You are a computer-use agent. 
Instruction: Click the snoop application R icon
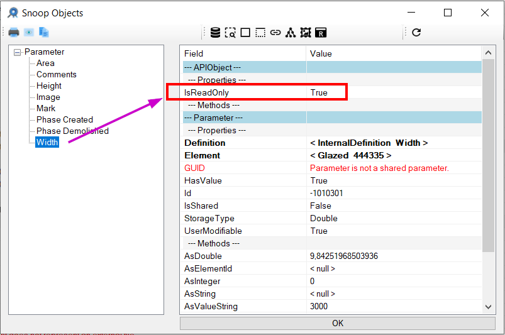(x=321, y=33)
